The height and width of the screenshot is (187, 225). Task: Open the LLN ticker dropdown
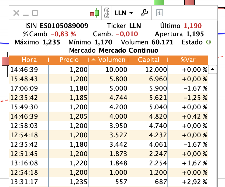tap(124, 13)
